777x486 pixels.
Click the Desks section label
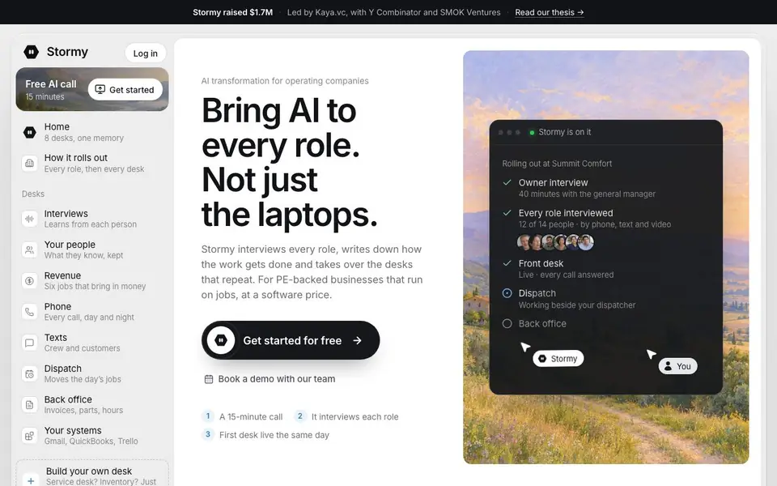coord(32,194)
